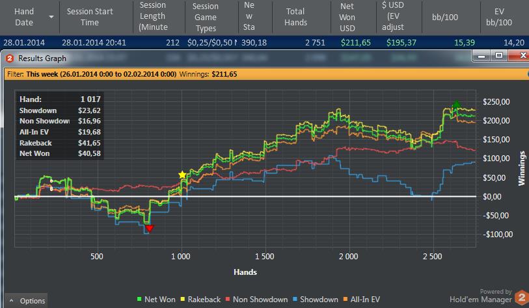Click the $211,65 net won cell
529x308 pixels.
point(355,43)
